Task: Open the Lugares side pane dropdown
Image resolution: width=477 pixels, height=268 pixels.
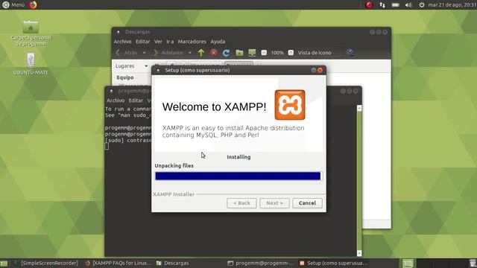Action: pyautogui.click(x=131, y=66)
